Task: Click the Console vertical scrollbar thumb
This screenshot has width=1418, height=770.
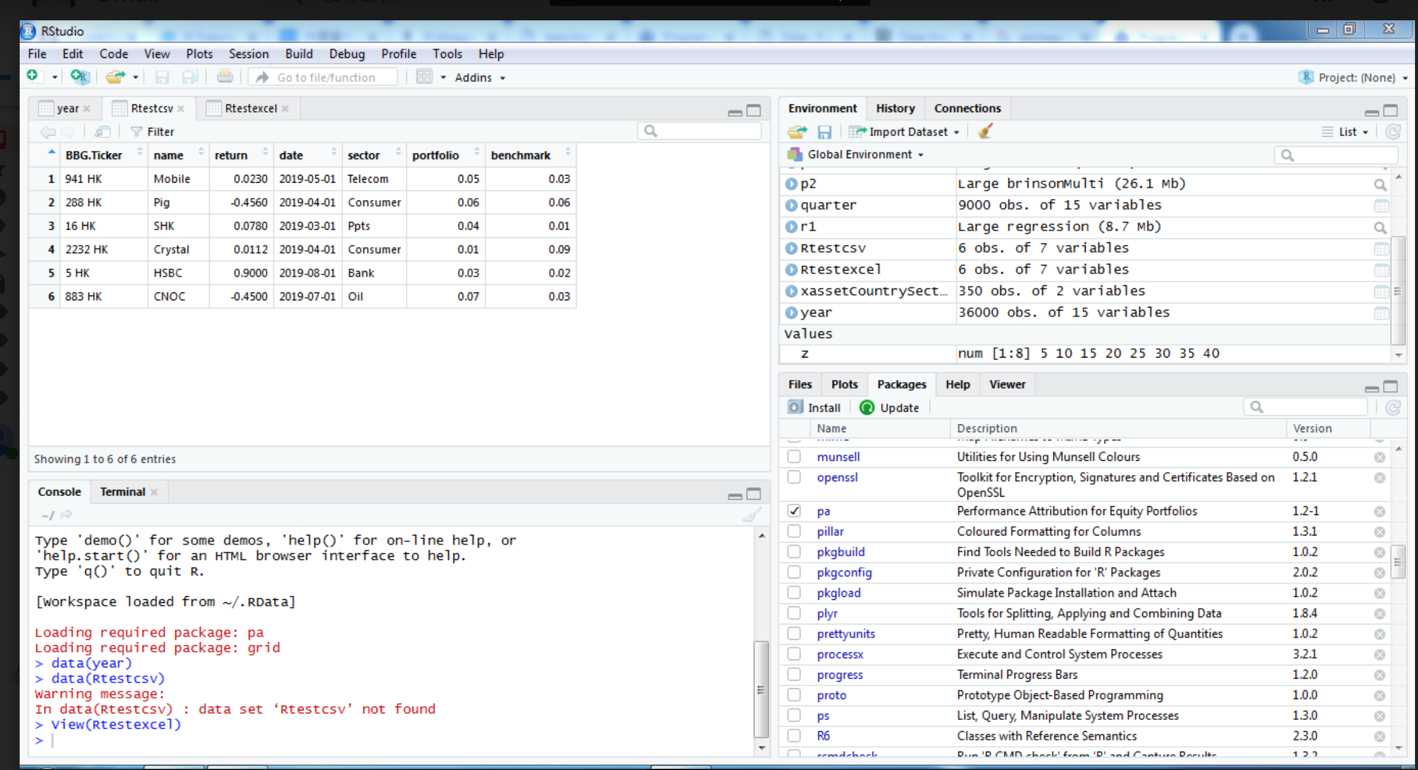Action: [761, 690]
